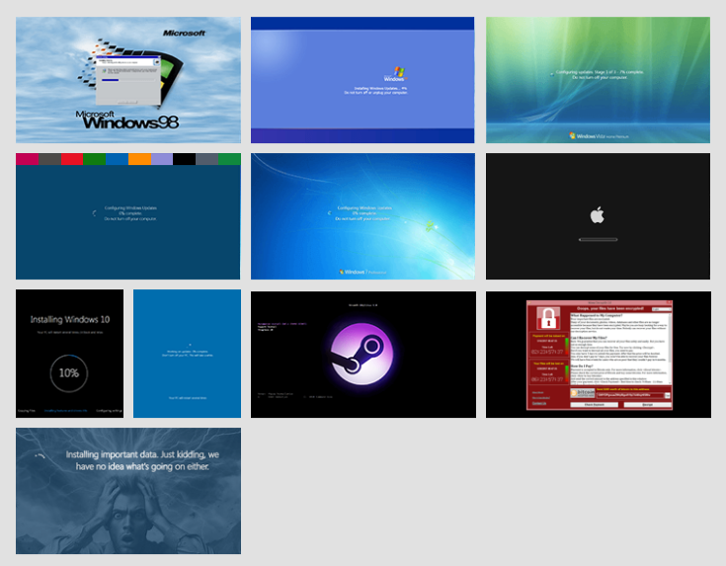Pick the blue color swatch
The width and height of the screenshot is (726, 566).
117,159
